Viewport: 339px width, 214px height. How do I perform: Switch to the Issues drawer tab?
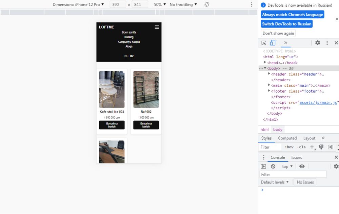[x=297, y=157]
